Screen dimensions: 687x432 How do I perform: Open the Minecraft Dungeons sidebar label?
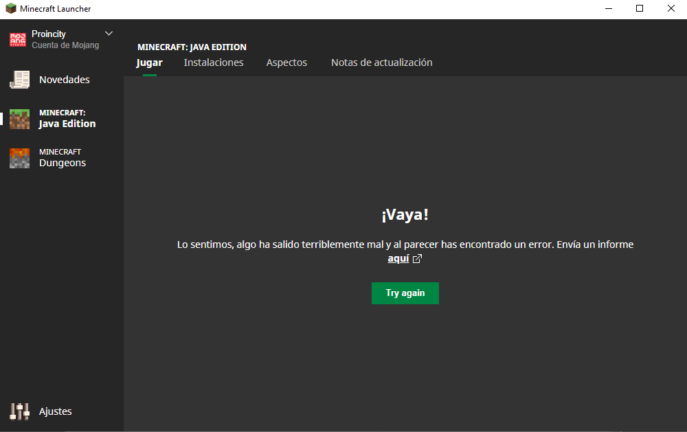click(x=63, y=158)
